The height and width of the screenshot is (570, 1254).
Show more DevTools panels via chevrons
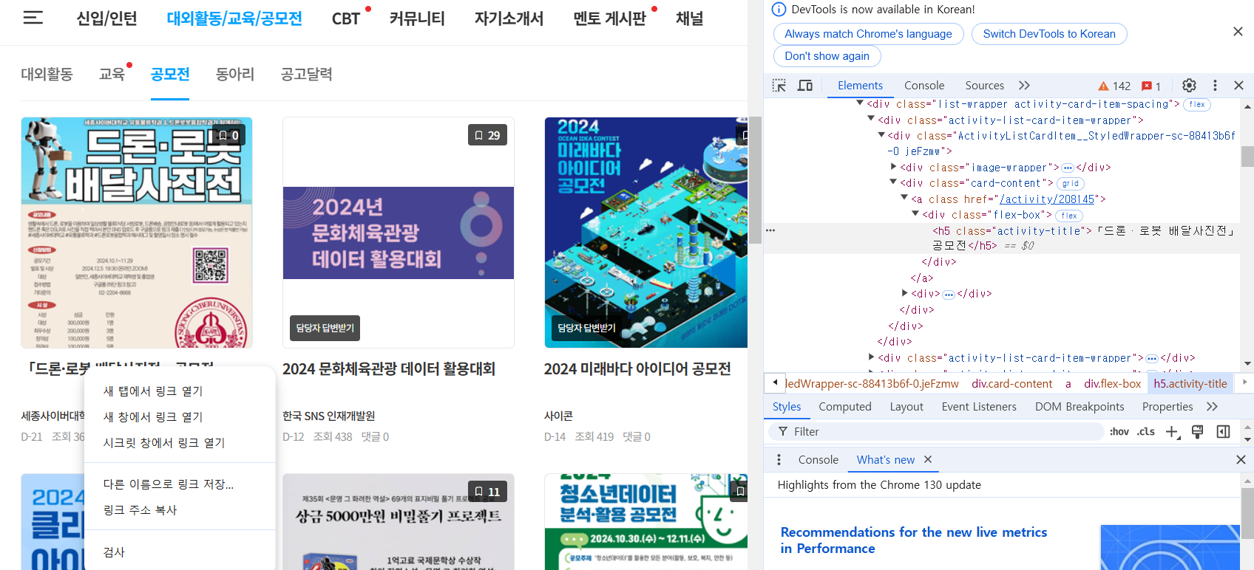(x=1024, y=86)
